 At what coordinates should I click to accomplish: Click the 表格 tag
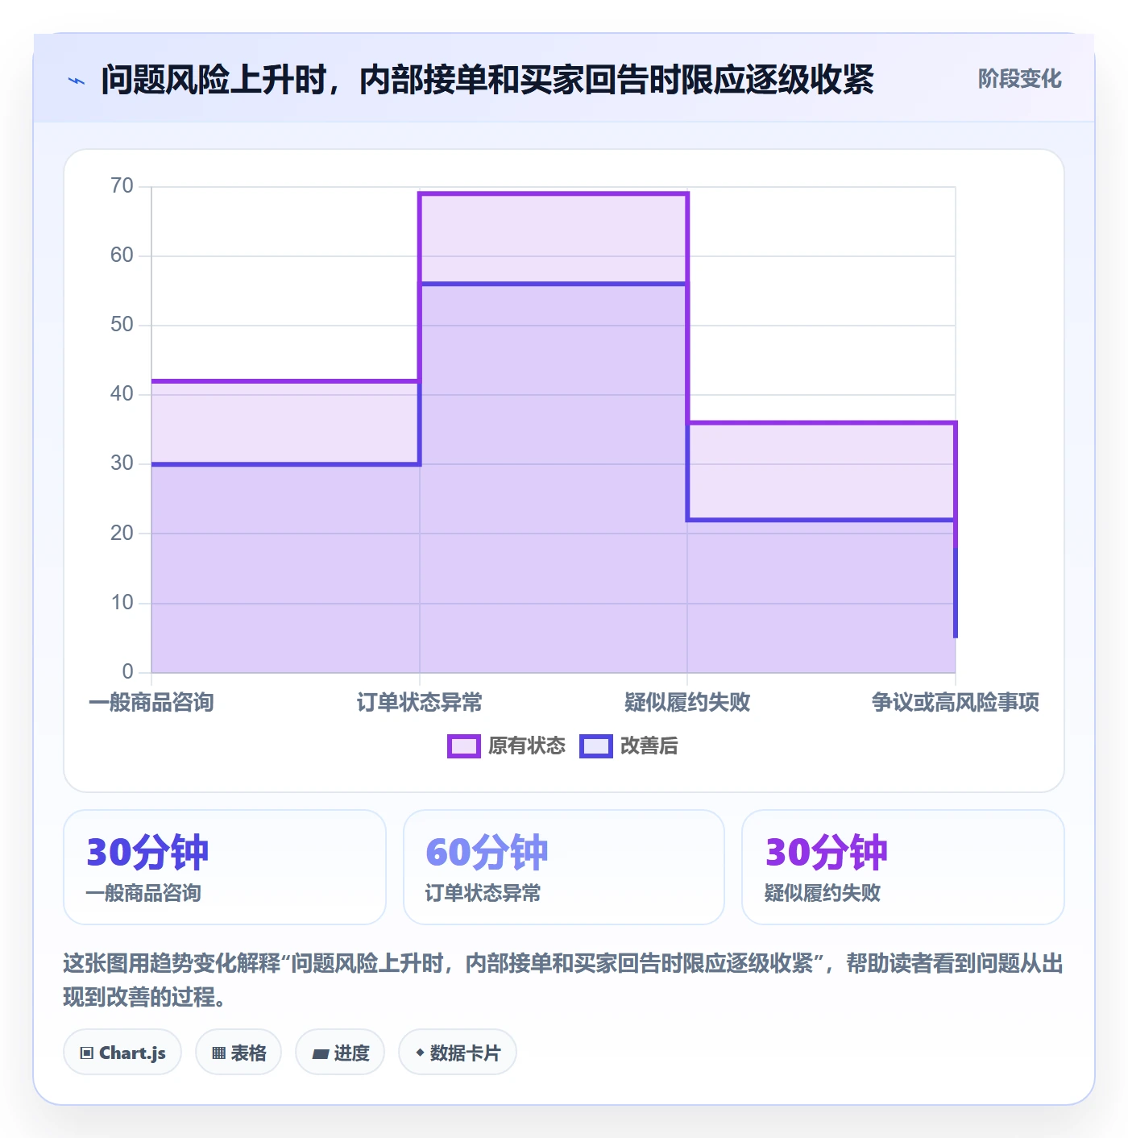click(x=238, y=1053)
